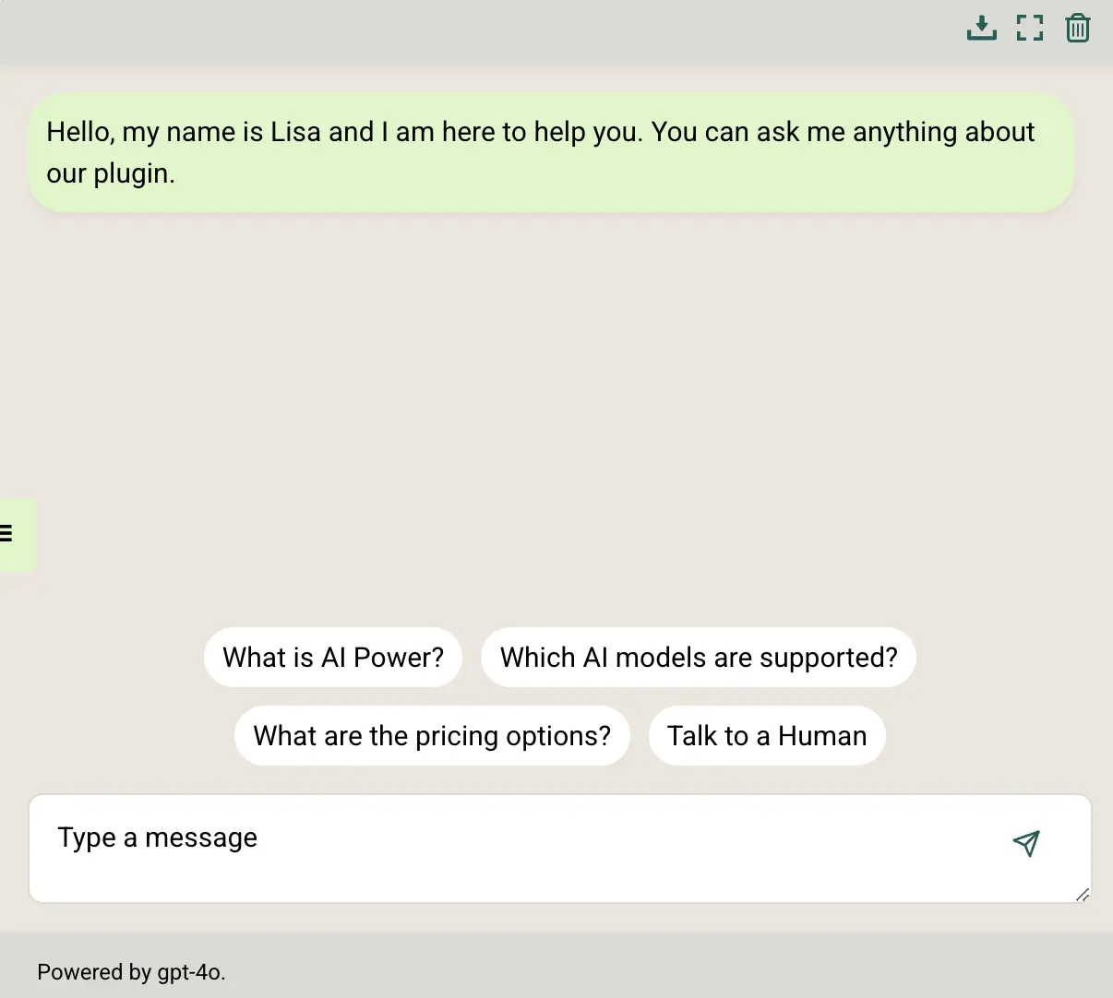Request 'Talk to a Human'

[767, 735]
